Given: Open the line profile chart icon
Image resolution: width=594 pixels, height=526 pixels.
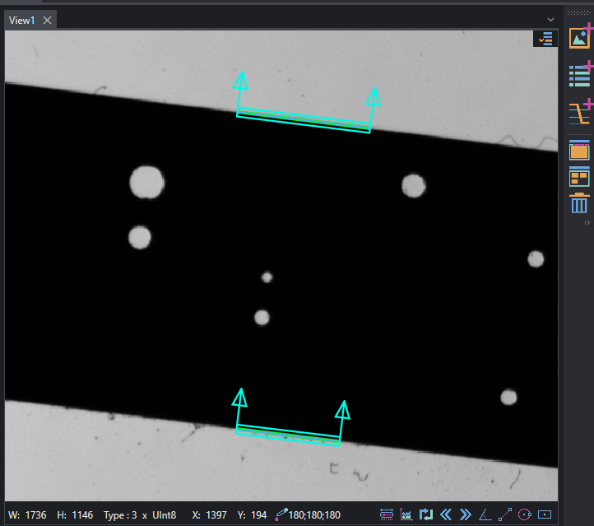Looking at the screenshot, I should click(x=406, y=514).
